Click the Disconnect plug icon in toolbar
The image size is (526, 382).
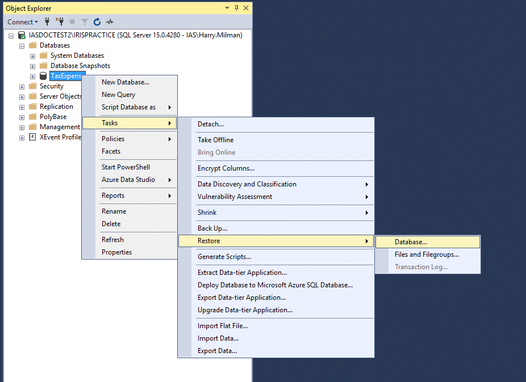point(60,22)
